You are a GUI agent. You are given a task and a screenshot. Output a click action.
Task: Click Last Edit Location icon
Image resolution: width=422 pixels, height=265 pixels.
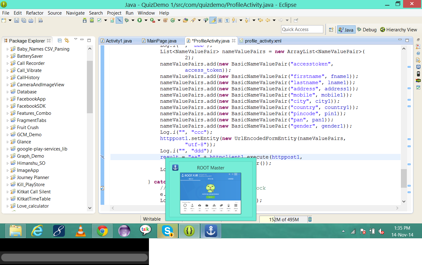(260, 20)
